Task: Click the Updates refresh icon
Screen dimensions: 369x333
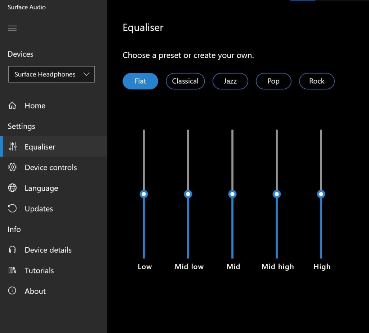Action: tap(12, 208)
